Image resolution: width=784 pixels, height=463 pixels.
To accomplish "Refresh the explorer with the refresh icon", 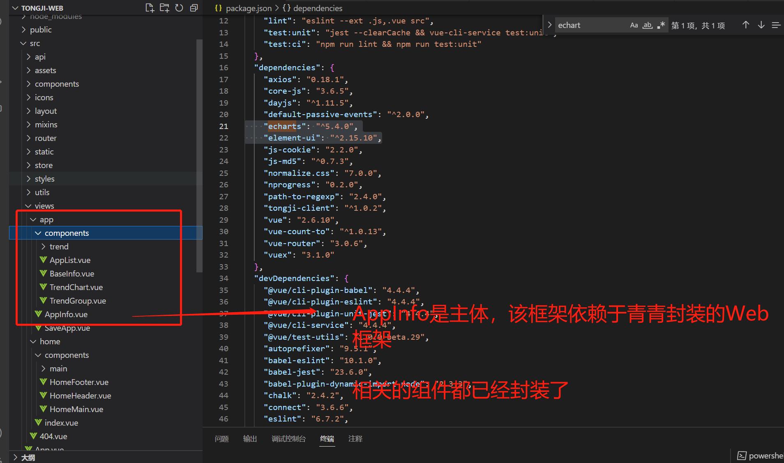I will [179, 8].
